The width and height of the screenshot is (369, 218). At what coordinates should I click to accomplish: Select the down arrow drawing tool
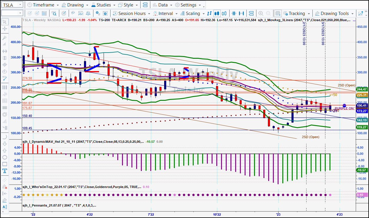pos(5,144)
